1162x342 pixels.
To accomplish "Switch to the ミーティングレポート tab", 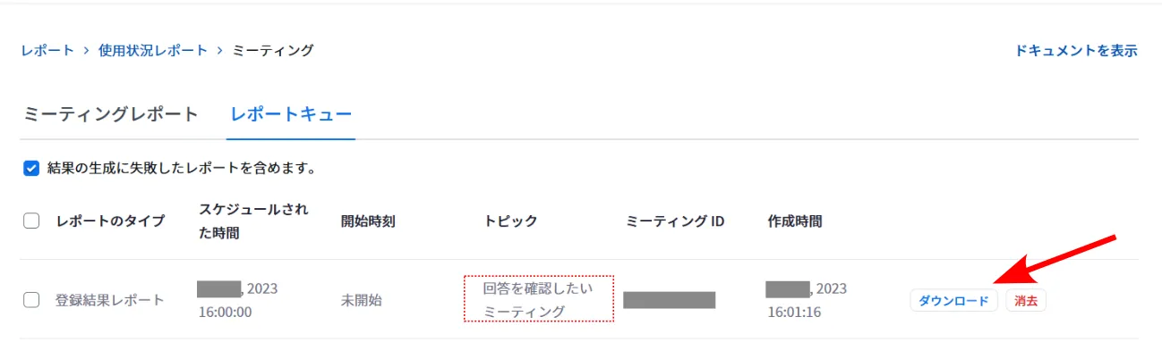I will pos(111,114).
